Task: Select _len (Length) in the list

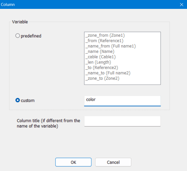Action: pyautogui.click(x=98, y=62)
